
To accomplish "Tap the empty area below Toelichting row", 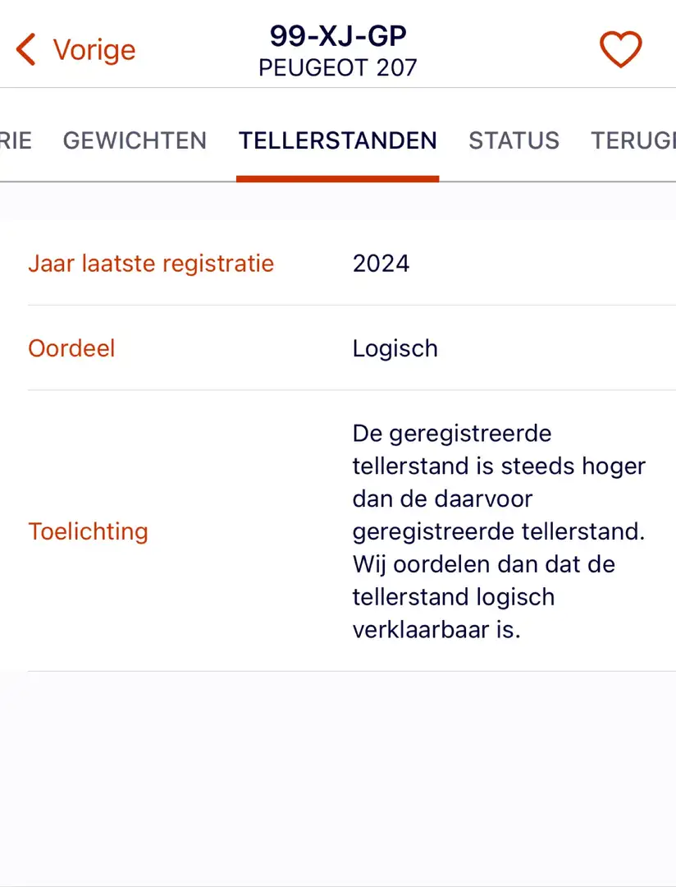I will click(338, 779).
